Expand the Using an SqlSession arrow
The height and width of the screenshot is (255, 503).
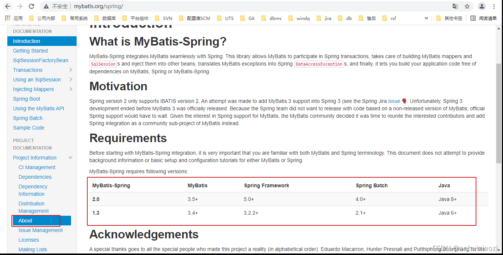(x=71, y=80)
